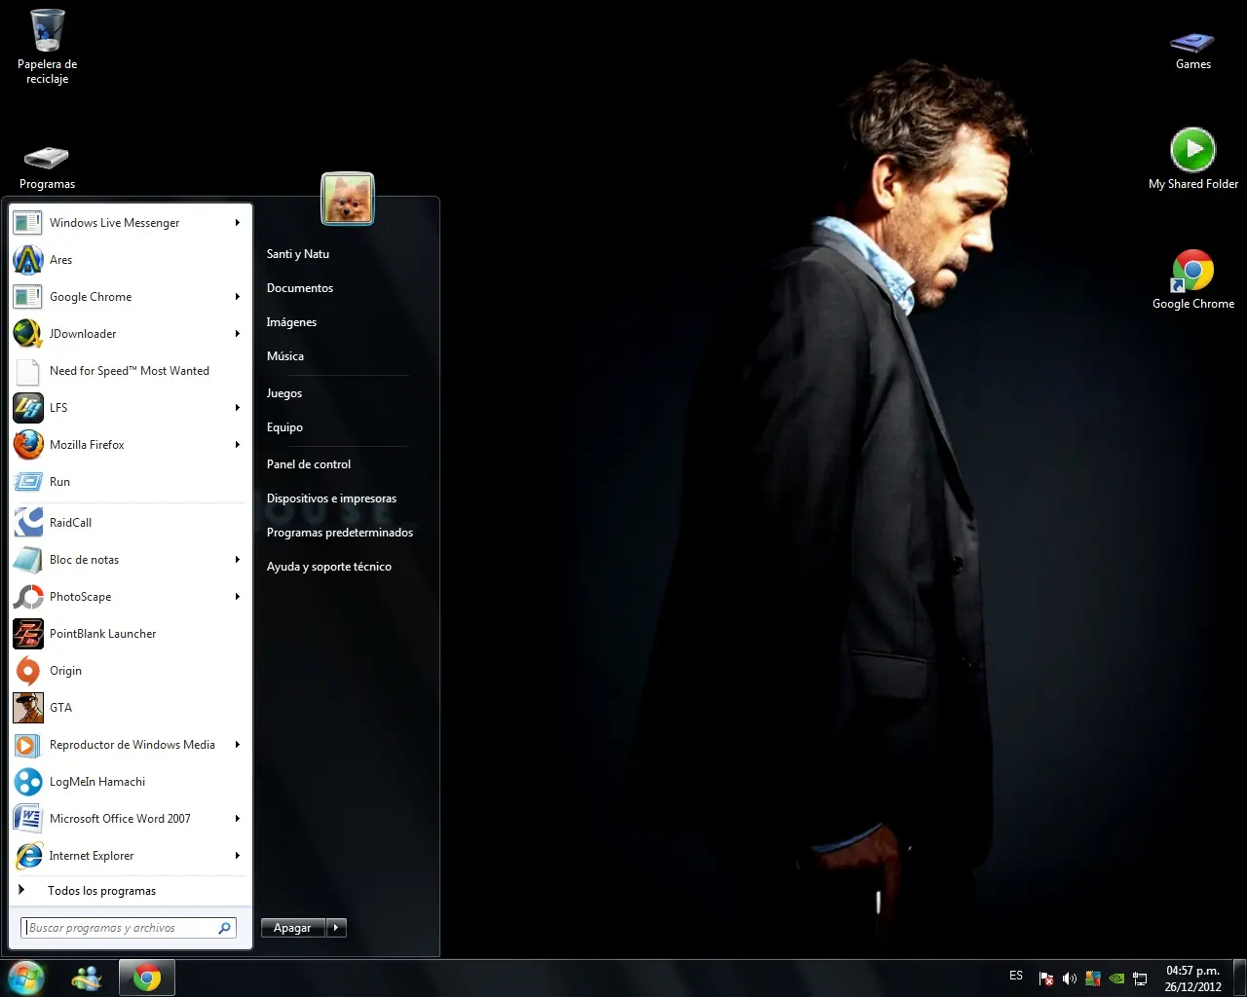
Task: Select Documentos in the Start menu
Action: tap(300, 288)
